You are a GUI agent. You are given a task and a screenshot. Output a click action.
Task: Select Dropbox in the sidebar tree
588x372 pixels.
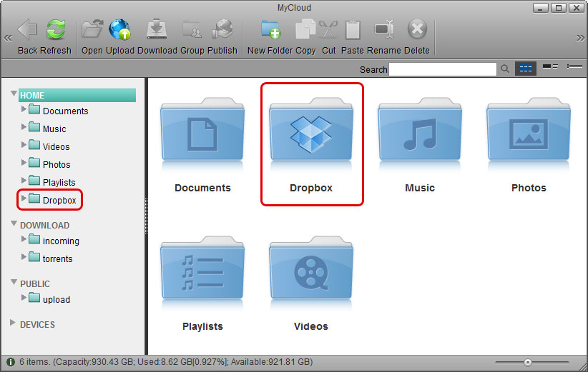pyautogui.click(x=59, y=201)
